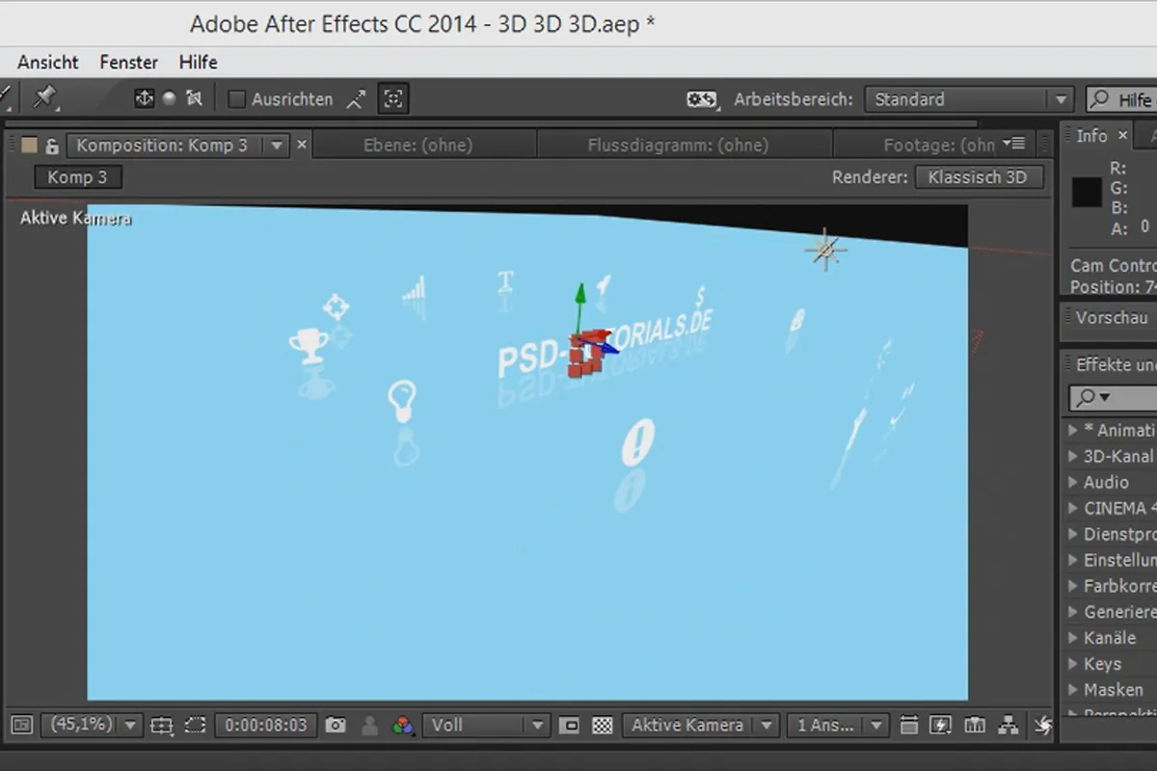Open Komposition: Komp 3 viewer dropdown arrow
The height and width of the screenshot is (771, 1157).
click(x=277, y=146)
